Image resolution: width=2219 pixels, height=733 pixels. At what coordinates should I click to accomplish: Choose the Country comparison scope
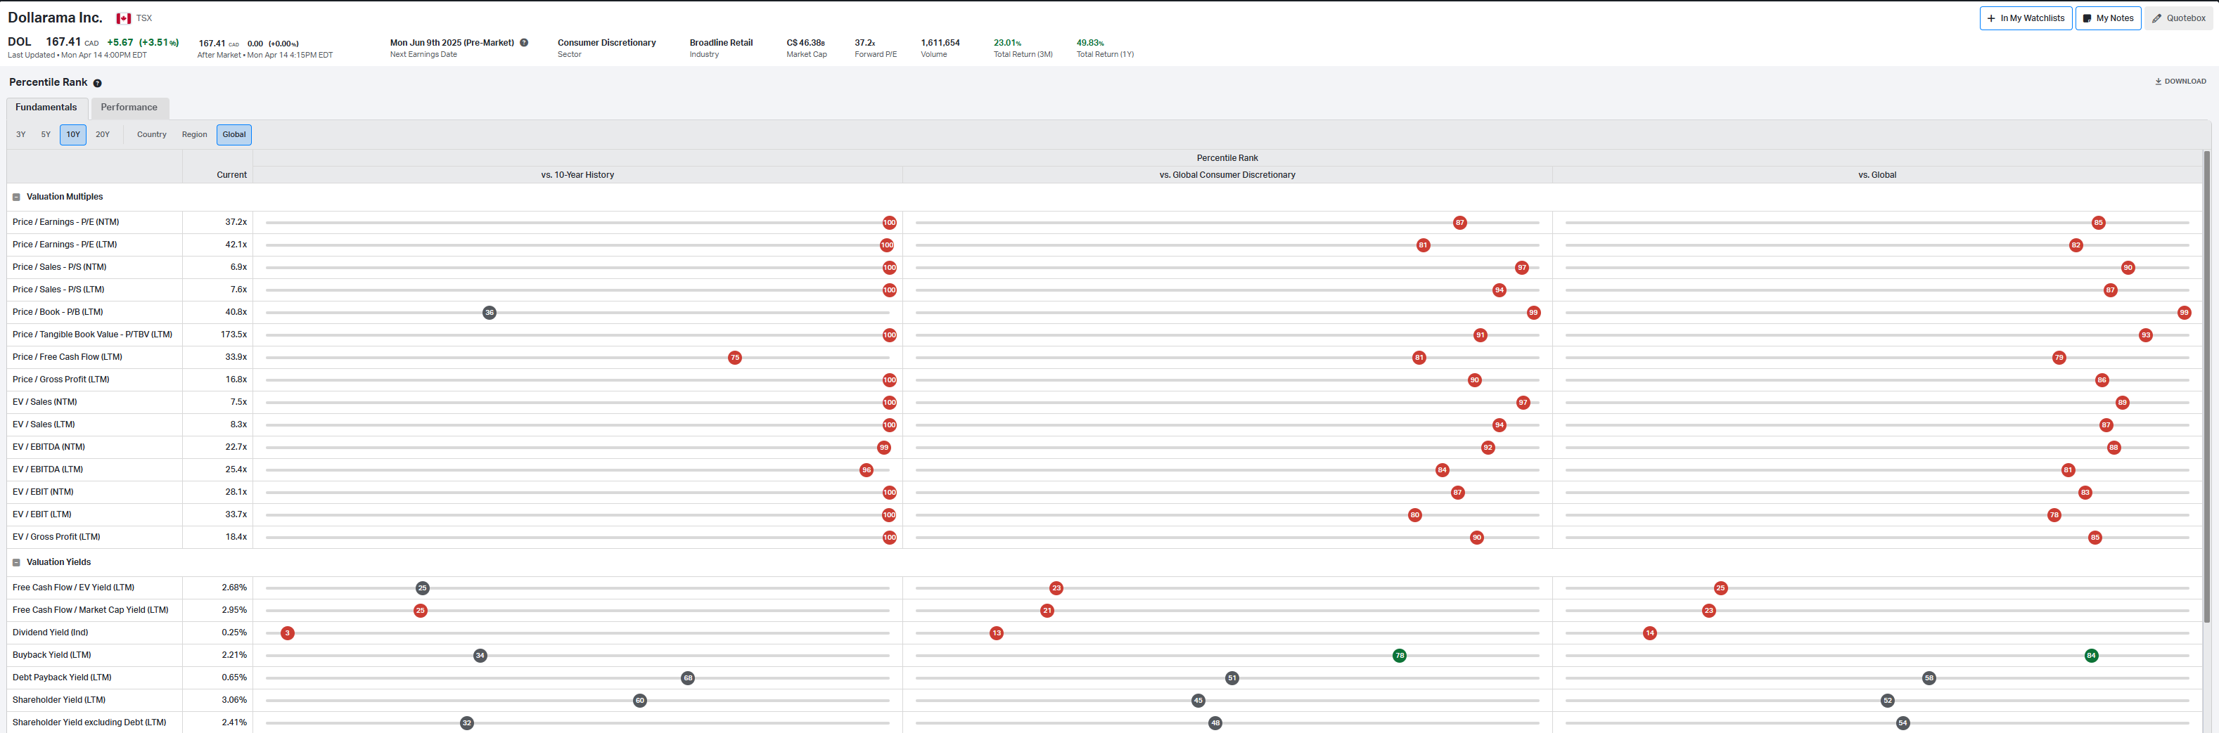[152, 135]
